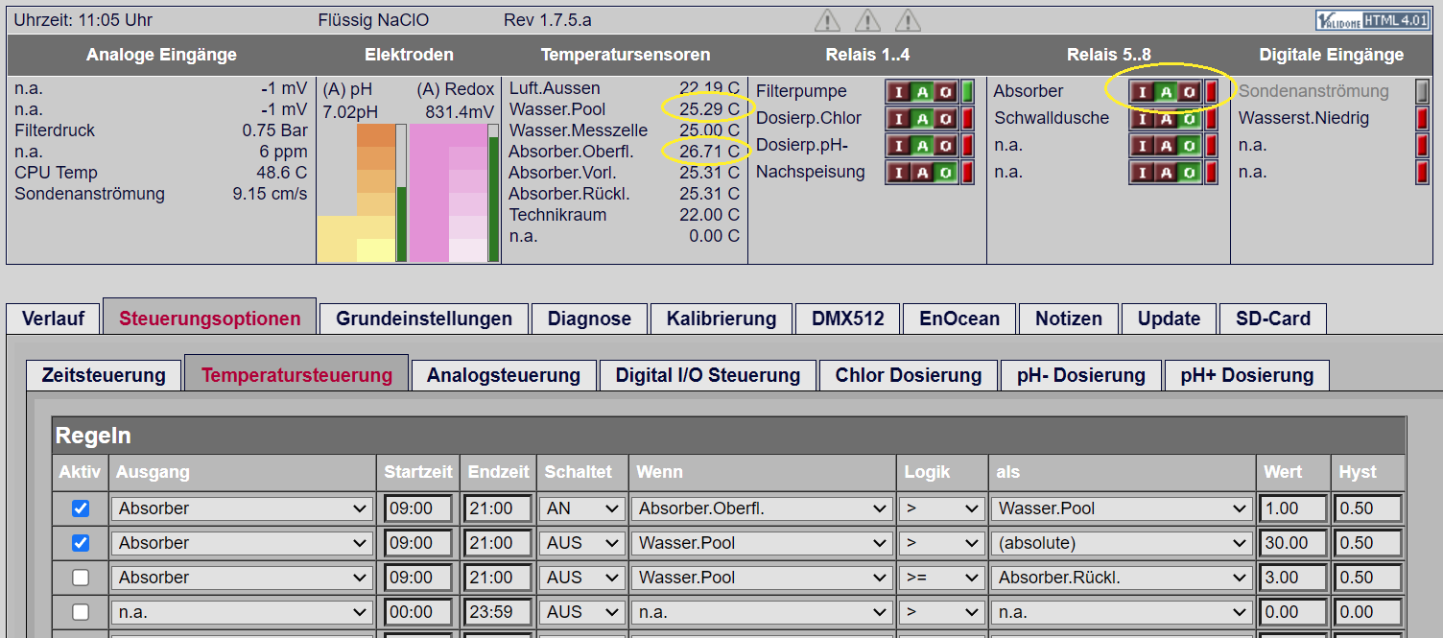
Task: Open Ausgang dropdown showing n.a.
Action: pyautogui.click(x=242, y=612)
